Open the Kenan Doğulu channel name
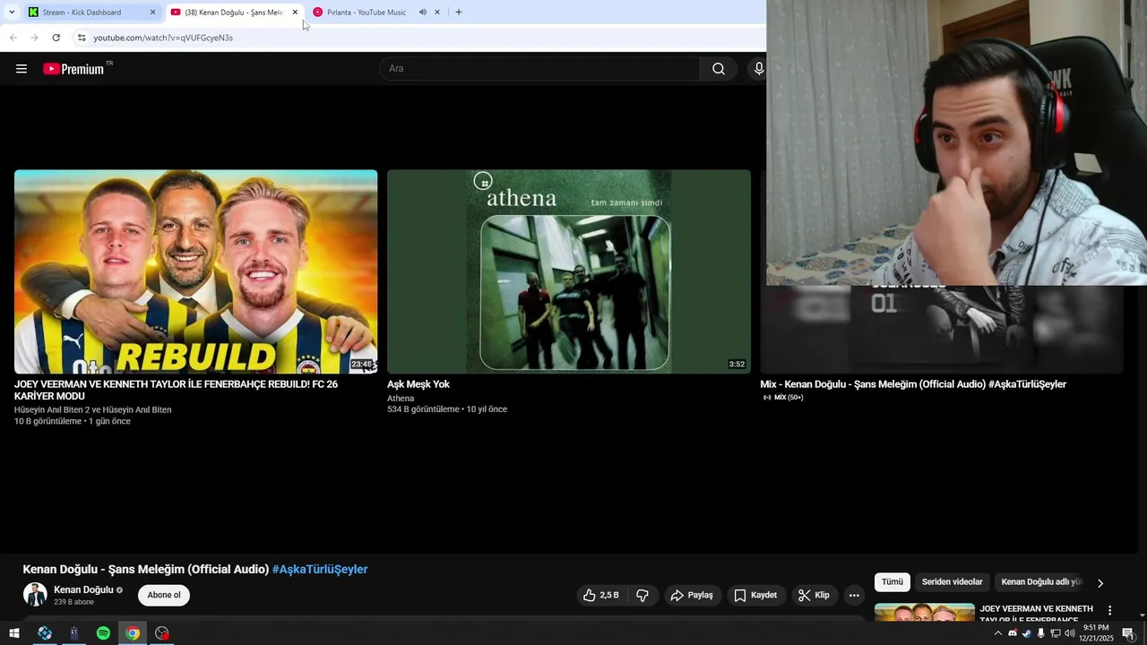 (x=83, y=590)
